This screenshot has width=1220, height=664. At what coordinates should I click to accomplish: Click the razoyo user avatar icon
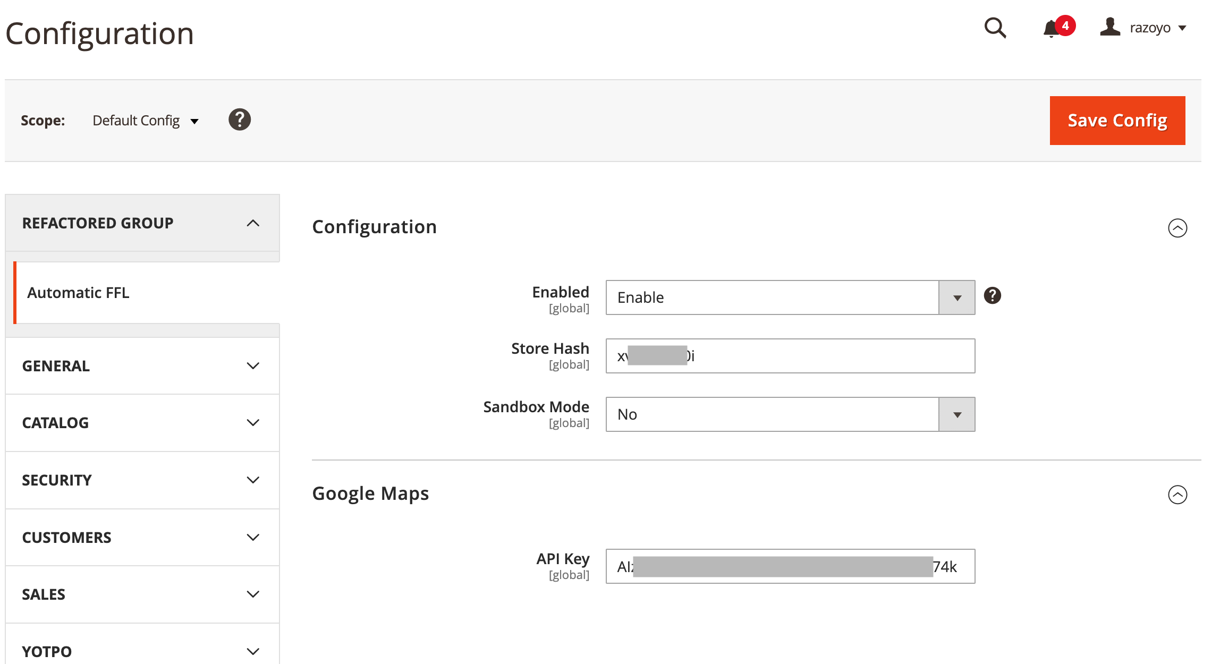(1109, 27)
